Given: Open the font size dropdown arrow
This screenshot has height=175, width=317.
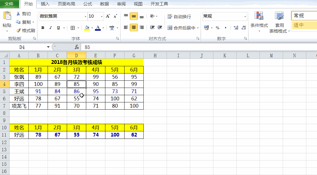Looking at the screenshot, I should 102,16.
